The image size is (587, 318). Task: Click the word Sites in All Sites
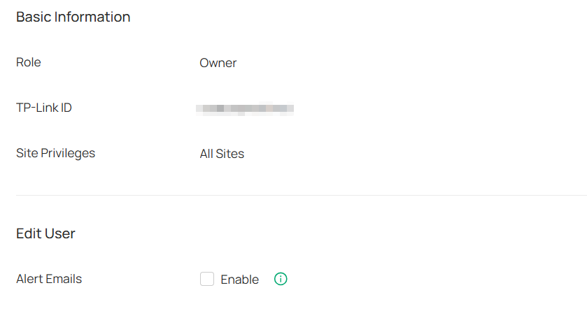(x=230, y=154)
